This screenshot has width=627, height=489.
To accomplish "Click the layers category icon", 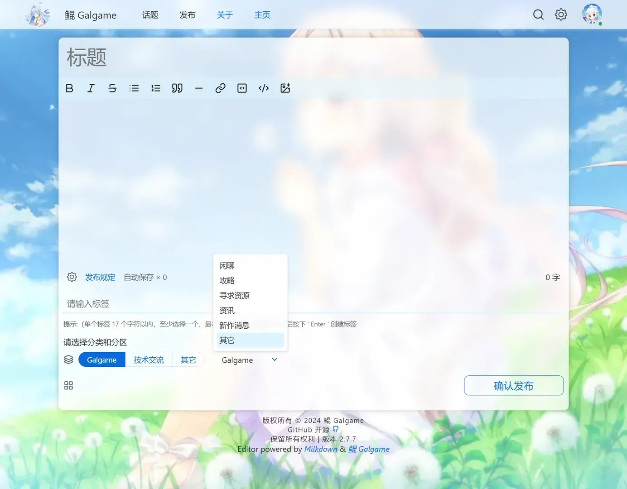I will point(68,360).
